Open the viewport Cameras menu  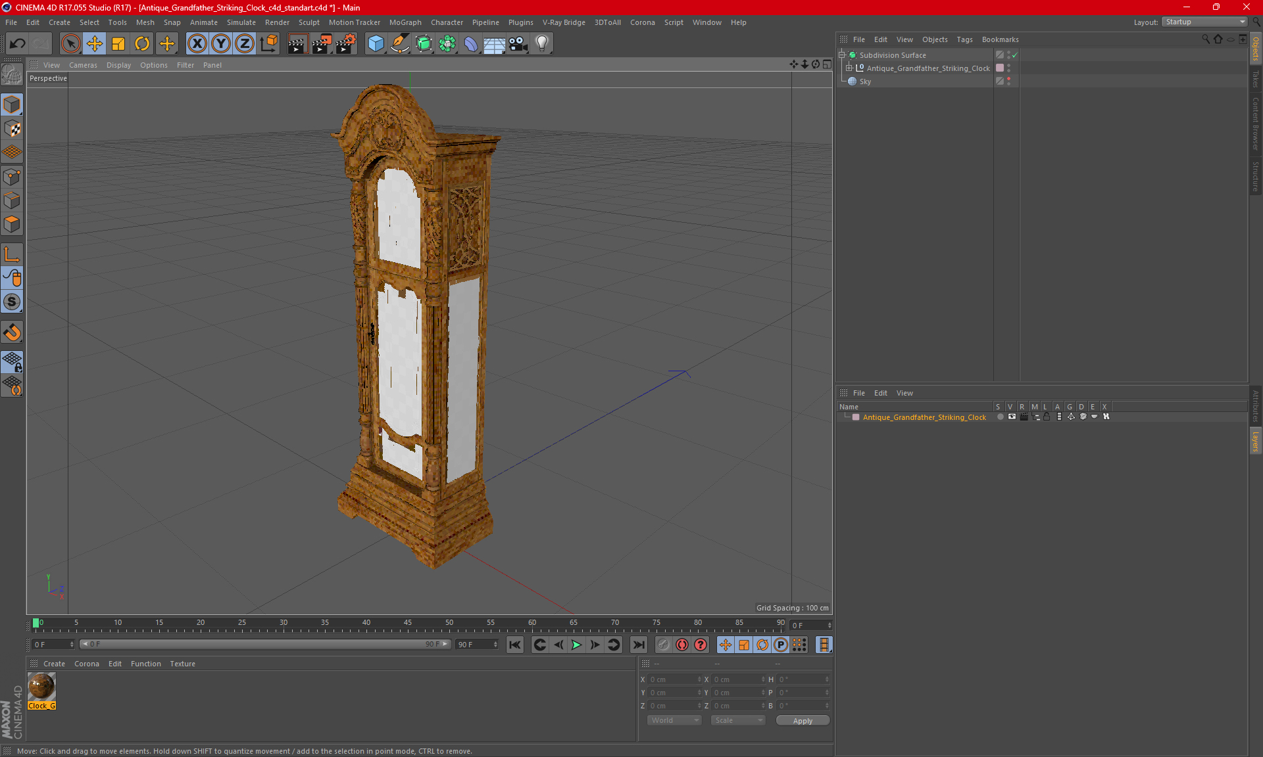click(83, 65)
